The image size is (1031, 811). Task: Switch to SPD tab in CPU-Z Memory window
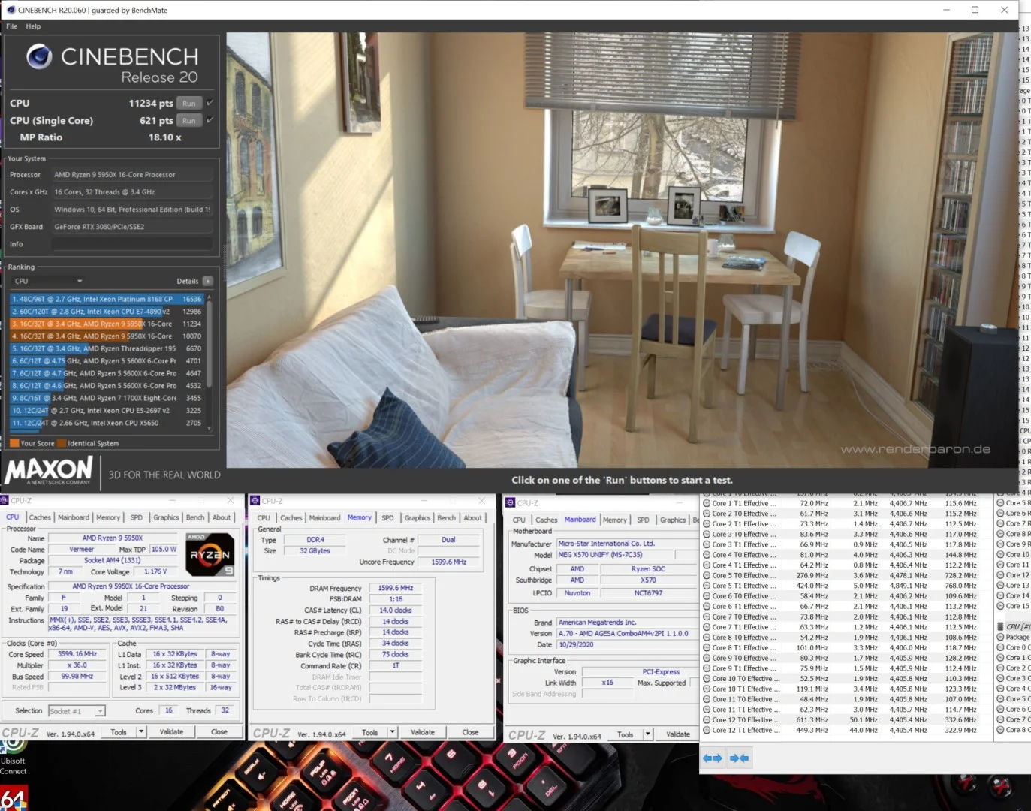click(387, 518)
